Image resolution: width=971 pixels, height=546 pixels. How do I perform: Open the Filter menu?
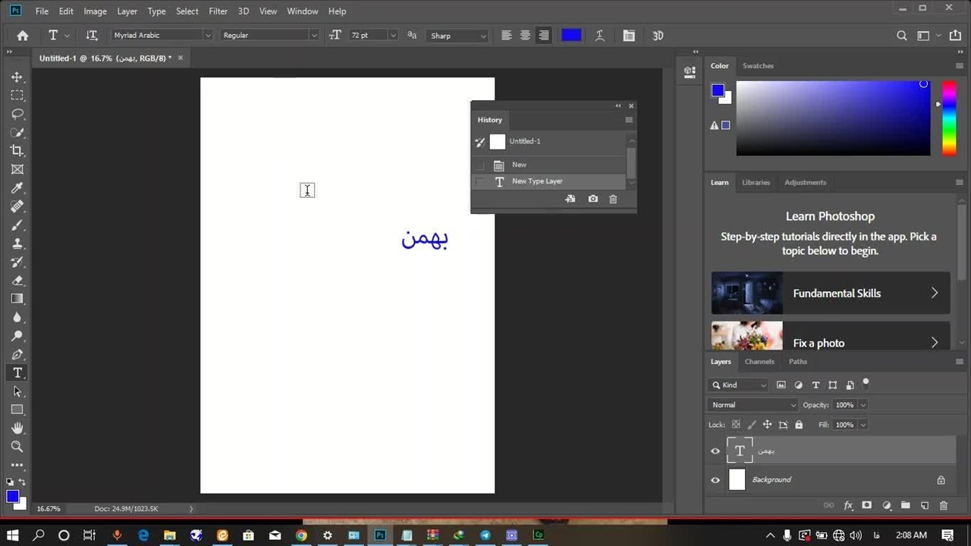(218, 11)
